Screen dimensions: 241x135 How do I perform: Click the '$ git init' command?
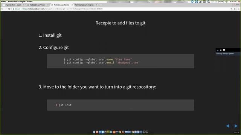pyautogui.click(x=64, y=105)
